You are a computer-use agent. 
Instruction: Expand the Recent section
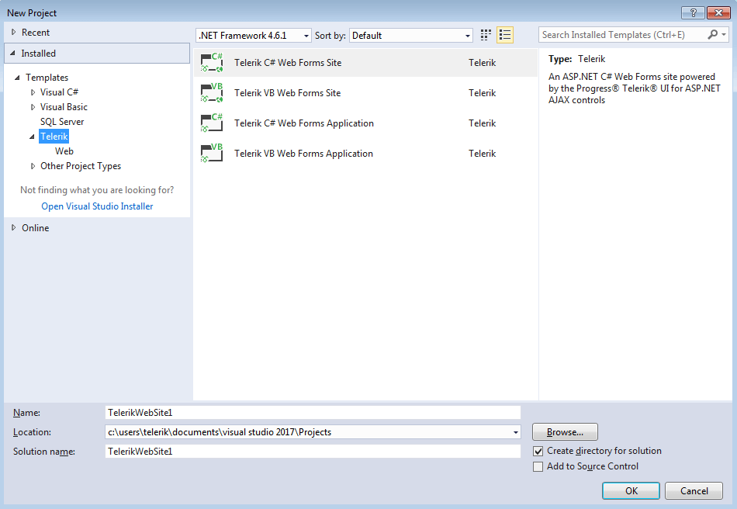pyautogui.click(x=14, y=32)
